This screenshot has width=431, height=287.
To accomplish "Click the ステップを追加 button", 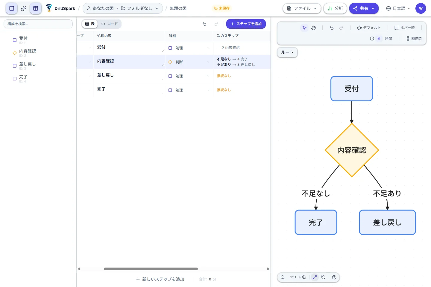I will (x=246, y=24).
